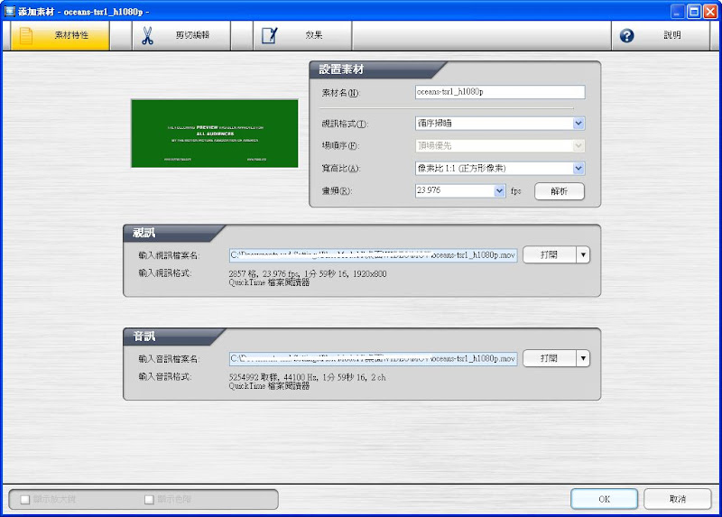
Task: Click the audio file path field
Action: (x=373, y=358)
